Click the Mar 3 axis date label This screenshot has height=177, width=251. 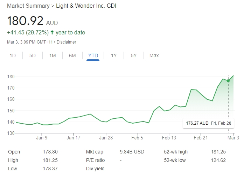tap(233, 138)
